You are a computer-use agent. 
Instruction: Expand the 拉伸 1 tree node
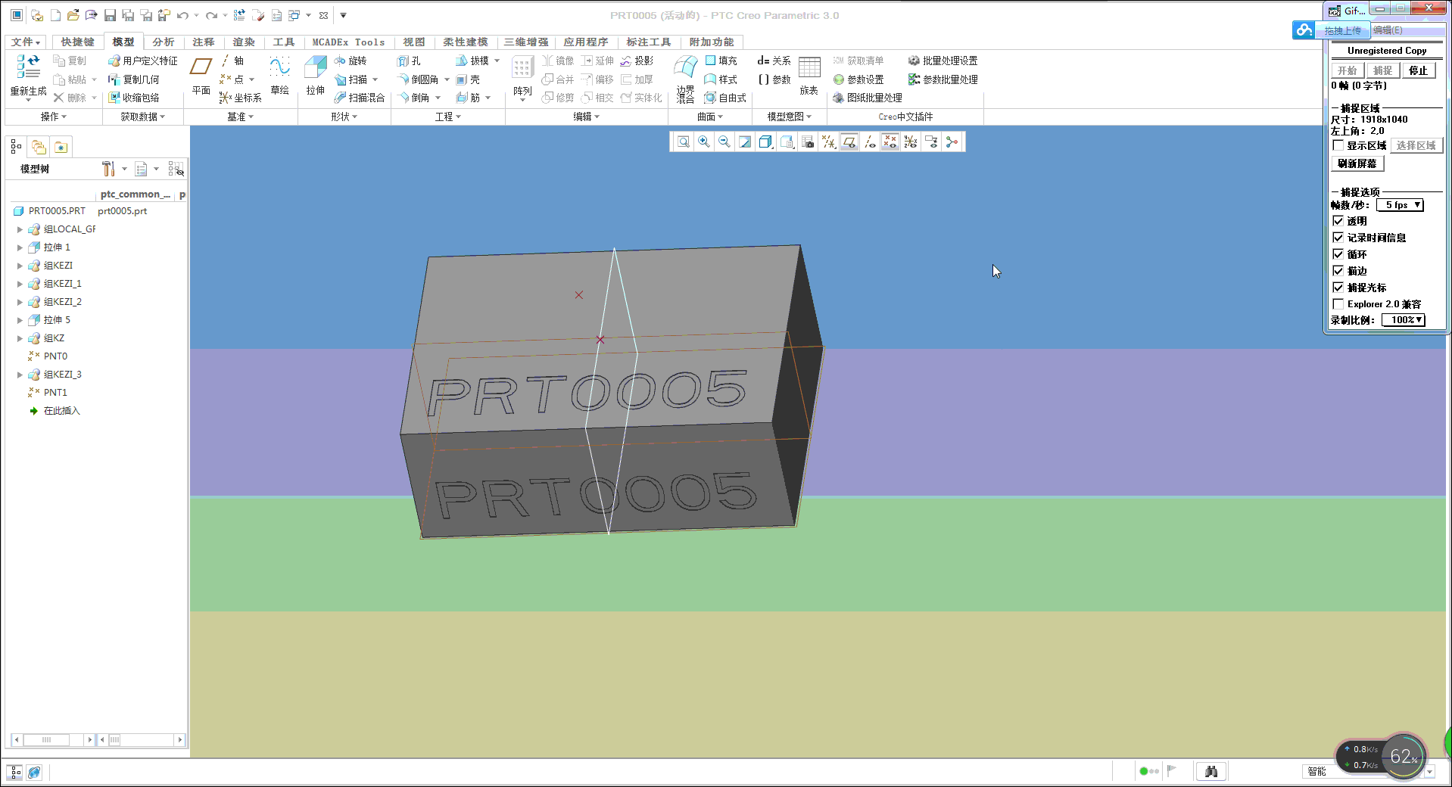(20, 247)
